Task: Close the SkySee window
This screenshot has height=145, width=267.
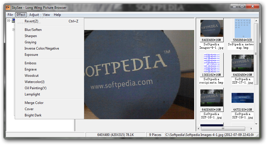Action: coord(253,7)
